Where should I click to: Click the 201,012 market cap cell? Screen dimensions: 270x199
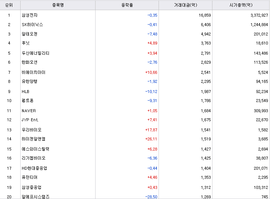pos(261,34)
